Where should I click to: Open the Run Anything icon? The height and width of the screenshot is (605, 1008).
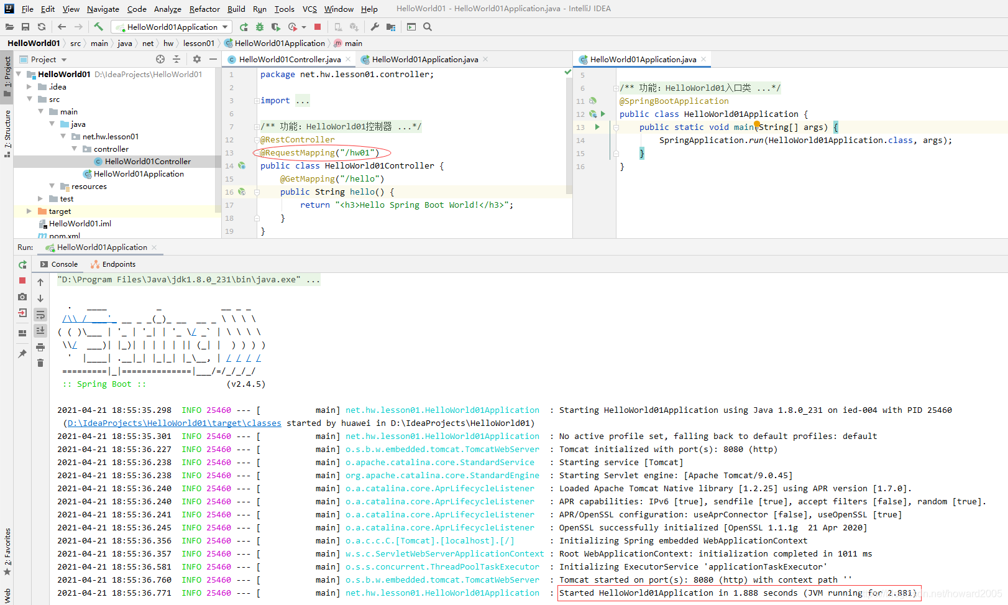tap(411, 27)
